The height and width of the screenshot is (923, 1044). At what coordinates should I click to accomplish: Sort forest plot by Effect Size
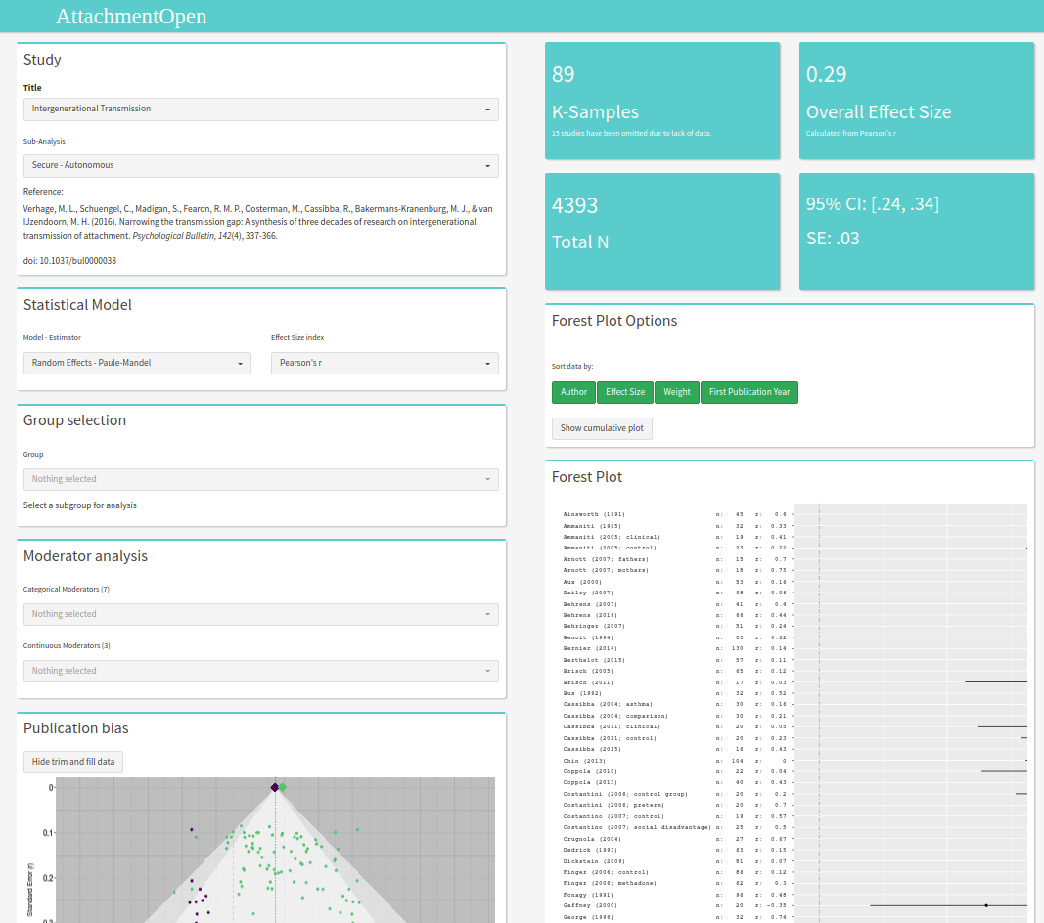click(625, 393)
